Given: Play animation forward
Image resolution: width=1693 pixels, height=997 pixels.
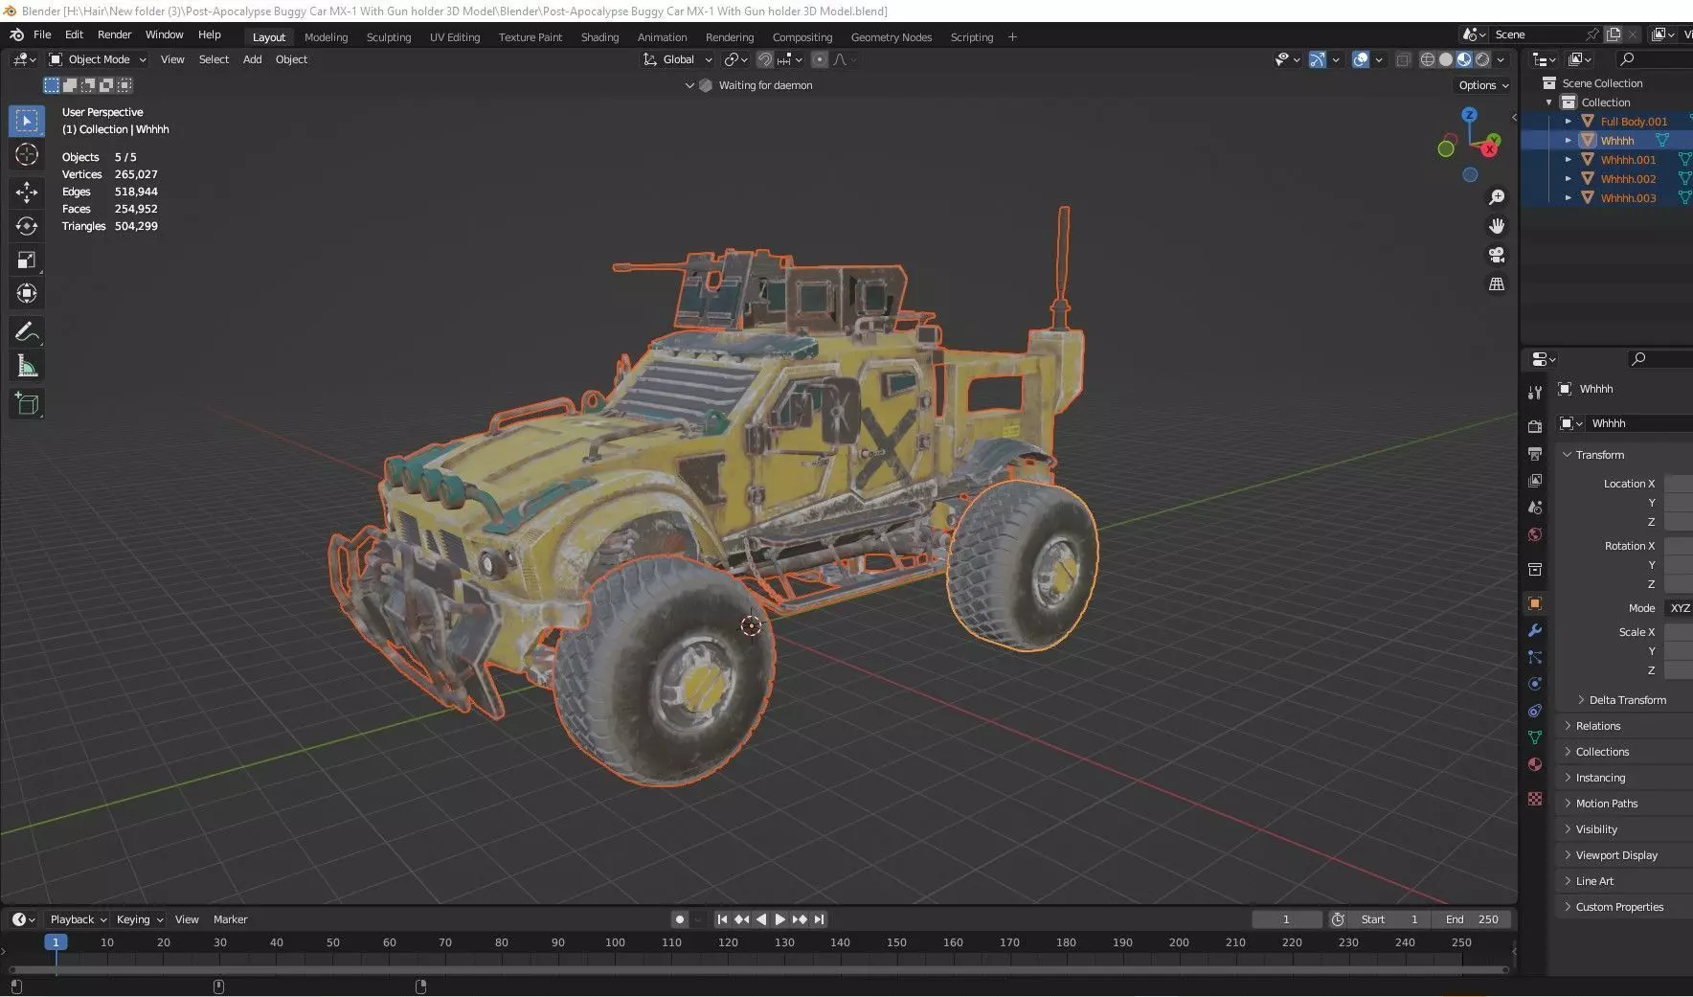Looking at the screenshot, I should (x=779, y=919).
